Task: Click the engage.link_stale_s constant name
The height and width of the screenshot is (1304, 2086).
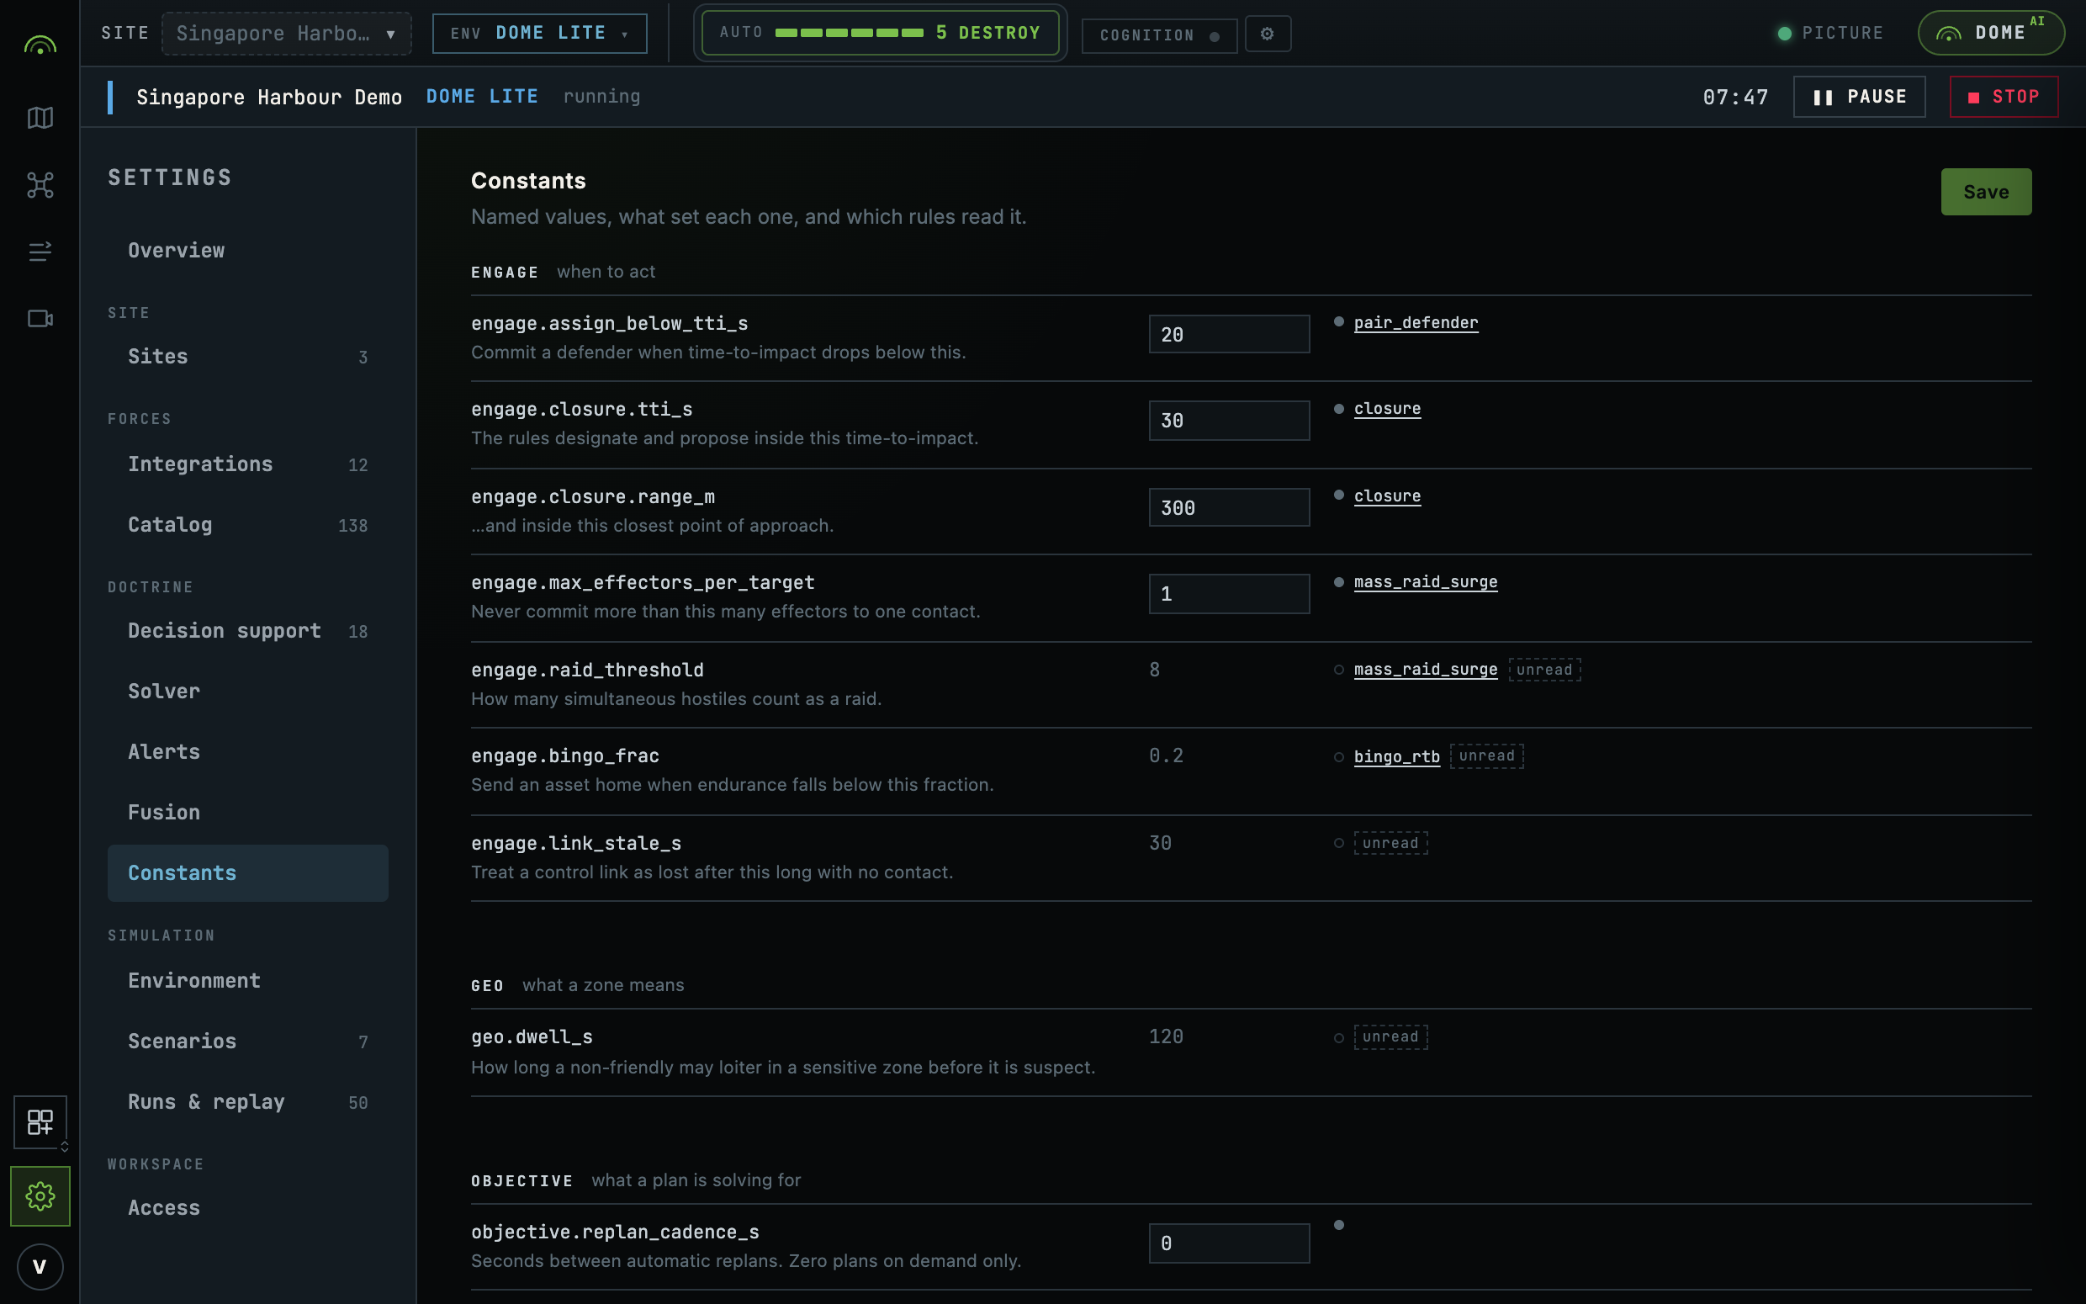Action: coord(576,844)
